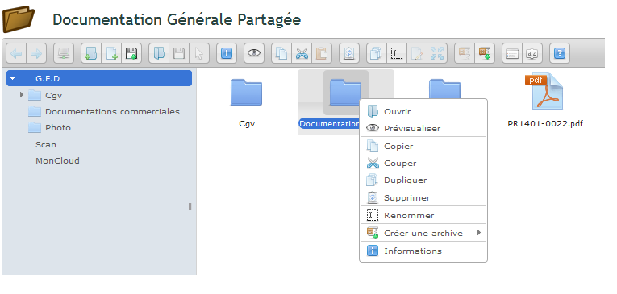Choose Supprimer in the context menu

click(x=423, y=197)
